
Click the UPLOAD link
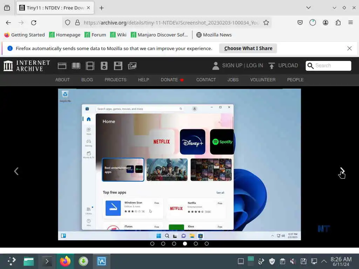288,65
